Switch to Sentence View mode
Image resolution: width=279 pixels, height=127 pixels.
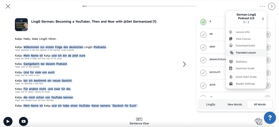139,121
